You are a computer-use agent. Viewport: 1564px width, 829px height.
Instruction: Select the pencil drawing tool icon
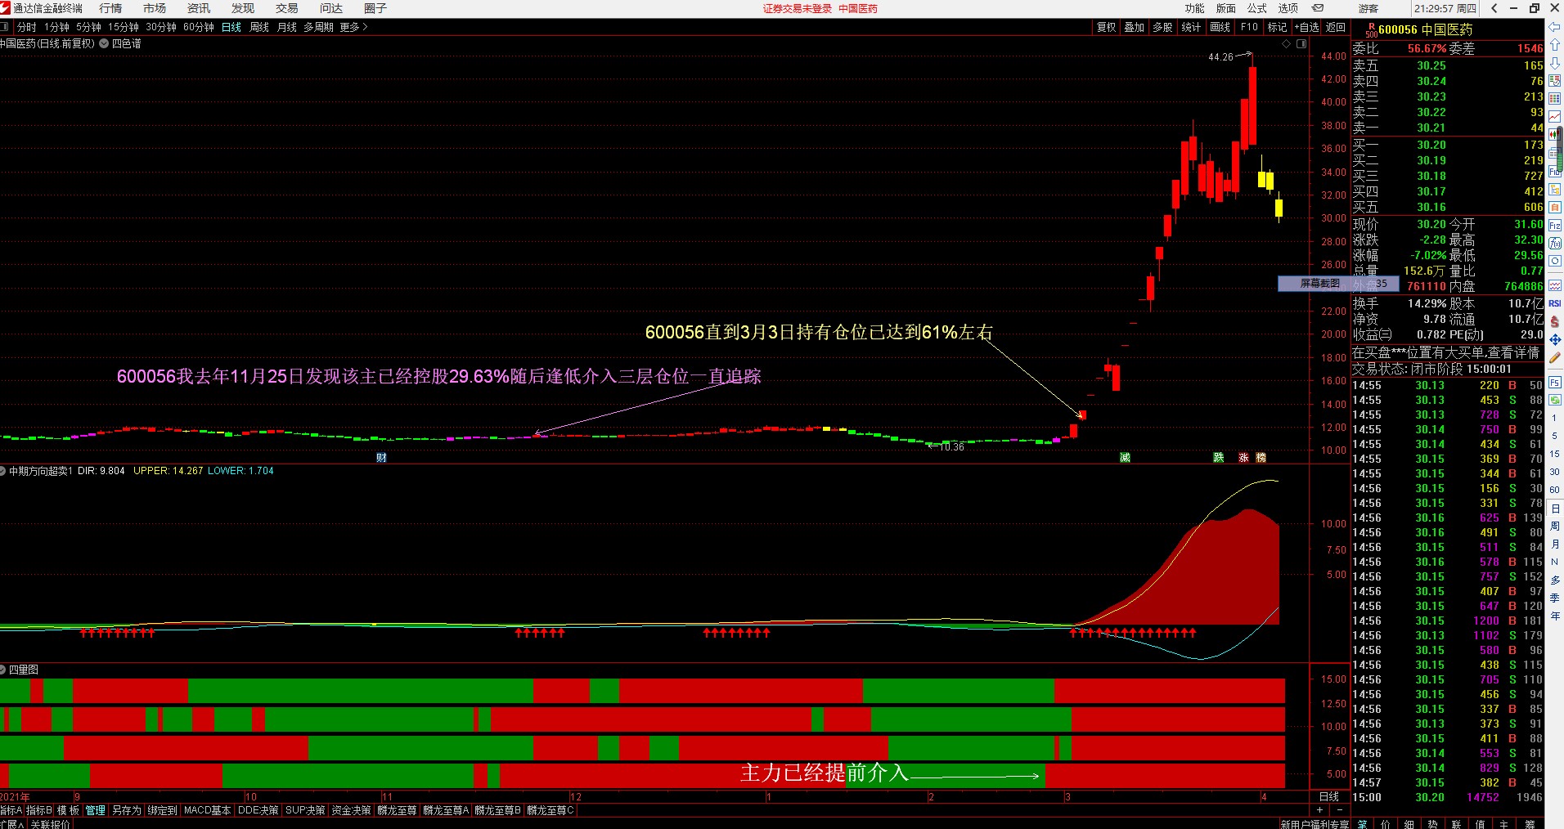click(x=1555, y=357)
